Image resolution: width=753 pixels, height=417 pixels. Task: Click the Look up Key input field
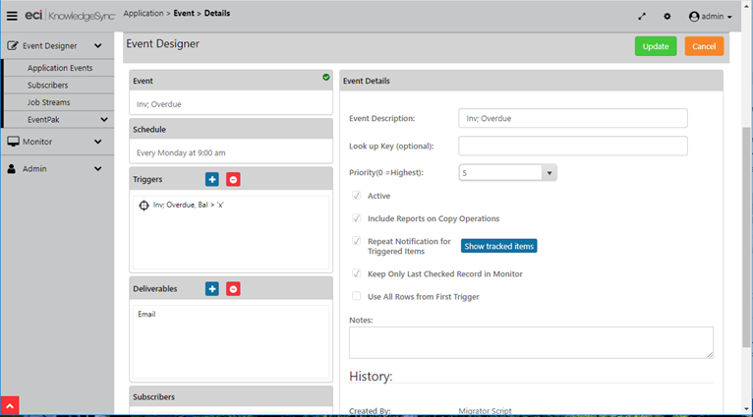573,146
